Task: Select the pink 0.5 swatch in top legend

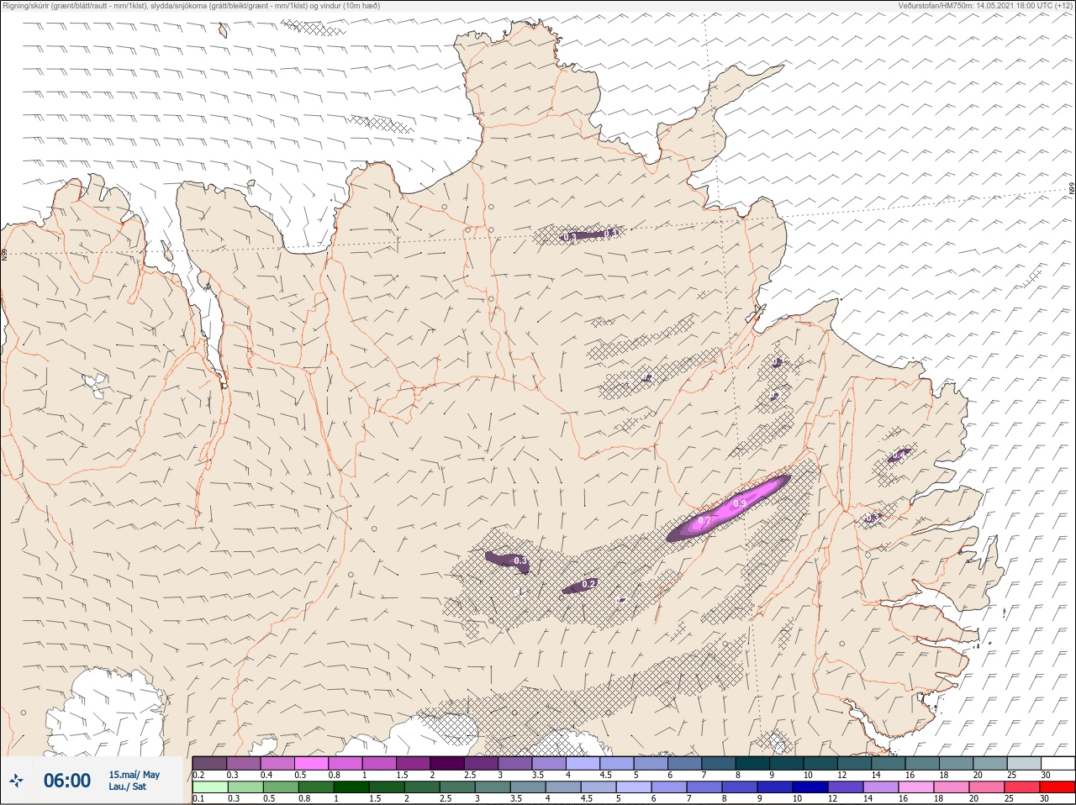Action: coord(312,763)
